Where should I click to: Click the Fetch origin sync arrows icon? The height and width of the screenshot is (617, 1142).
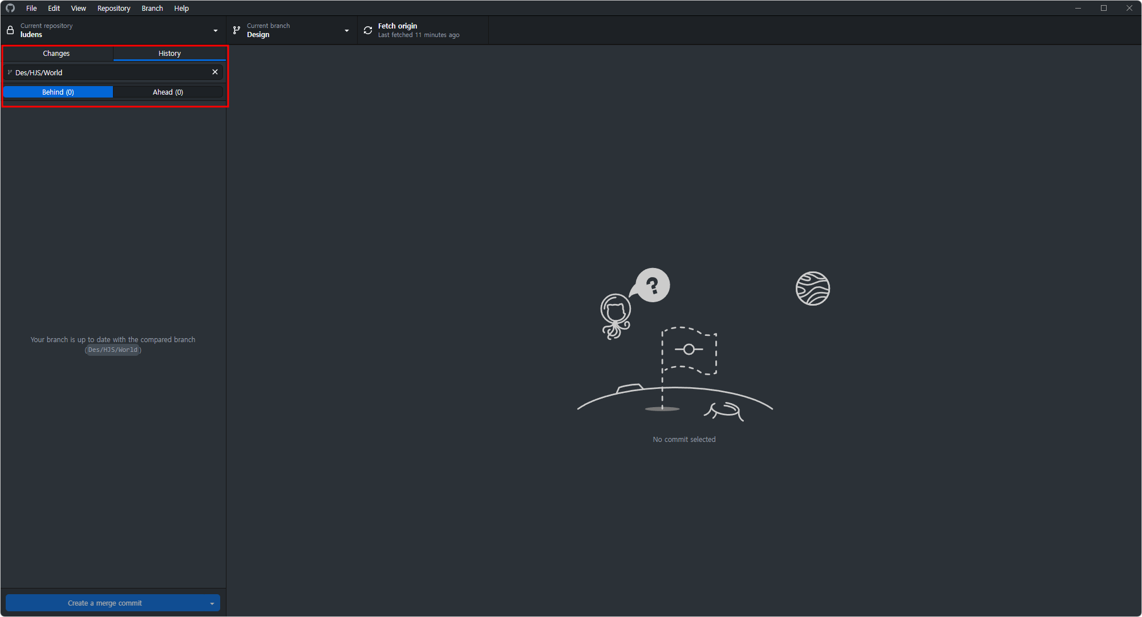(x=368, y=30)
